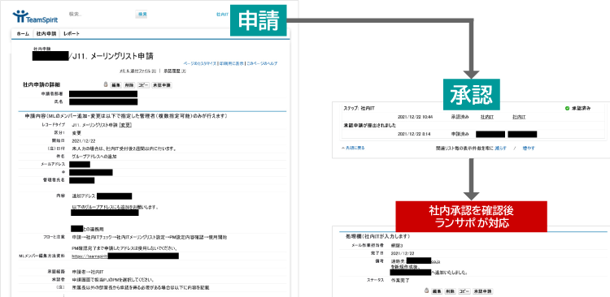
Task: Focus the 検索 search input field
Action: (99, 15)
